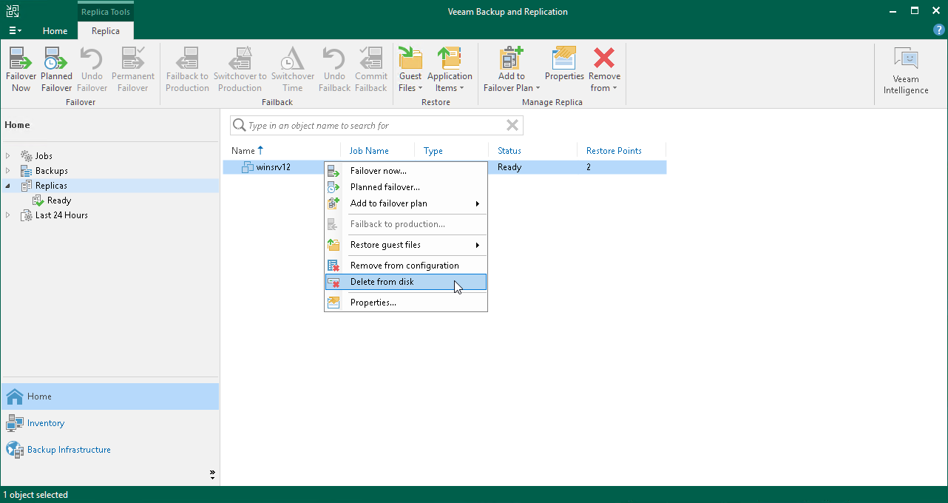The image size is (948, 503).
Task: Click the Commit Failback ribbon icon
Action: [x=371, y=70]
